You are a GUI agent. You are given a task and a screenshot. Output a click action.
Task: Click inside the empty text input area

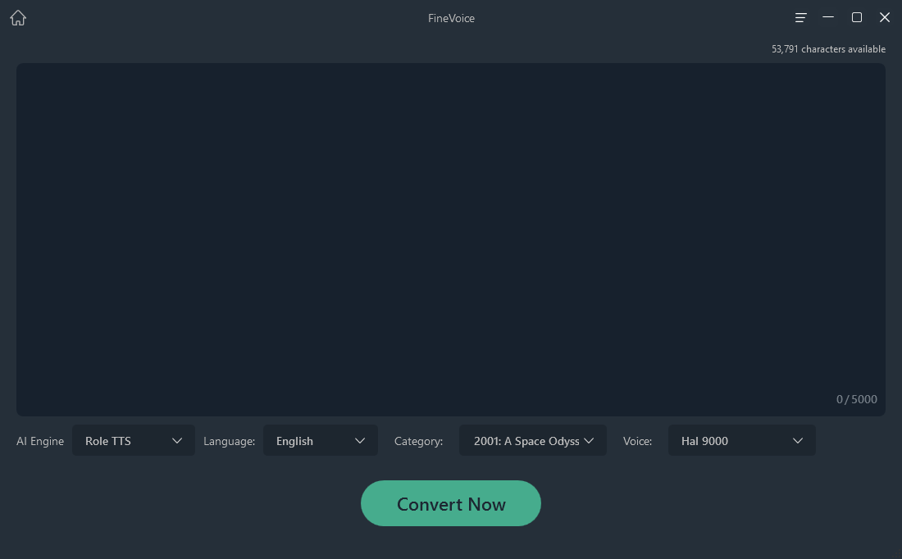point(451,238)
